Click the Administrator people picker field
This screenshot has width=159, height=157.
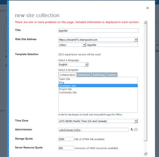(93, 130)
